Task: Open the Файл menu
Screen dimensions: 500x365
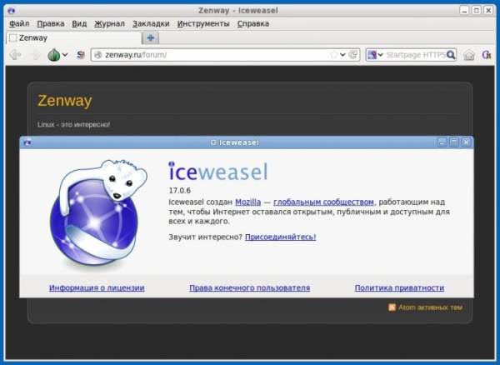Action: pyautogui.click(x=18, y=23)
